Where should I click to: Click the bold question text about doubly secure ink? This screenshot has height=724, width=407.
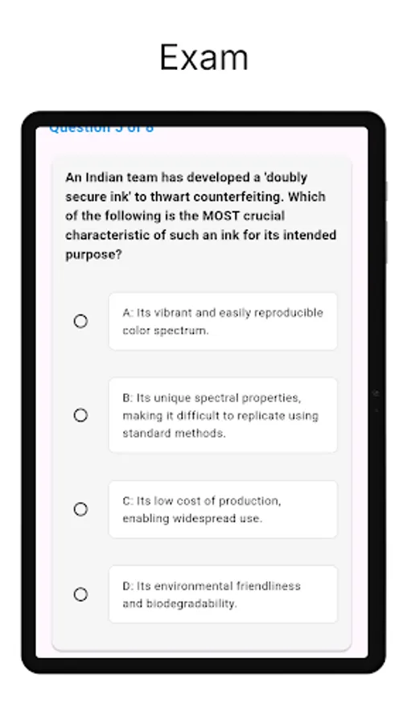tap(201, 216)
